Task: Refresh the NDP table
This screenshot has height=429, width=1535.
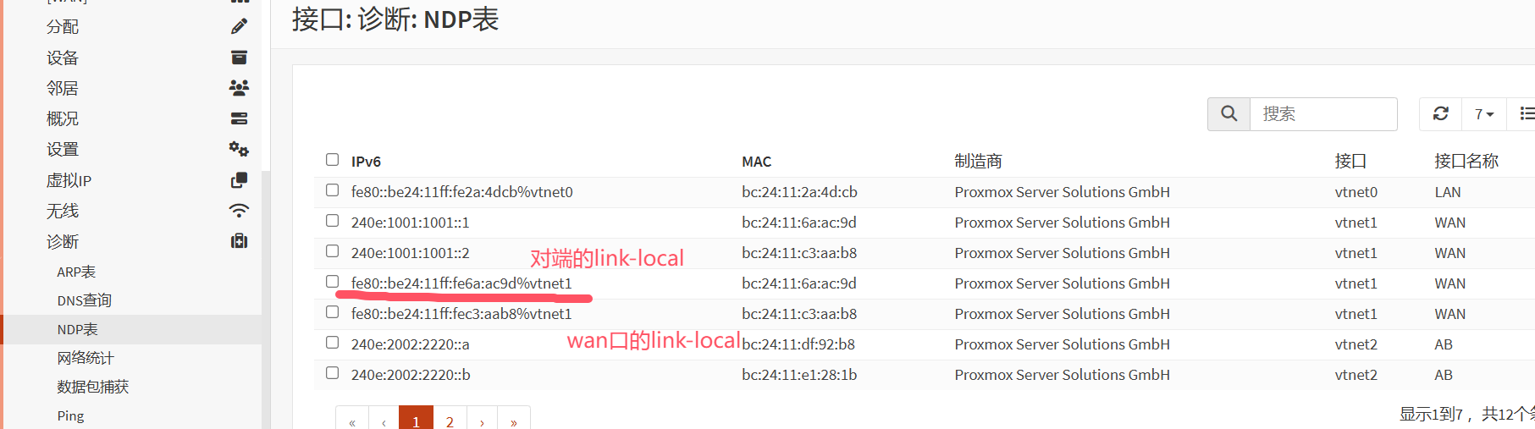Action: 1440,113
